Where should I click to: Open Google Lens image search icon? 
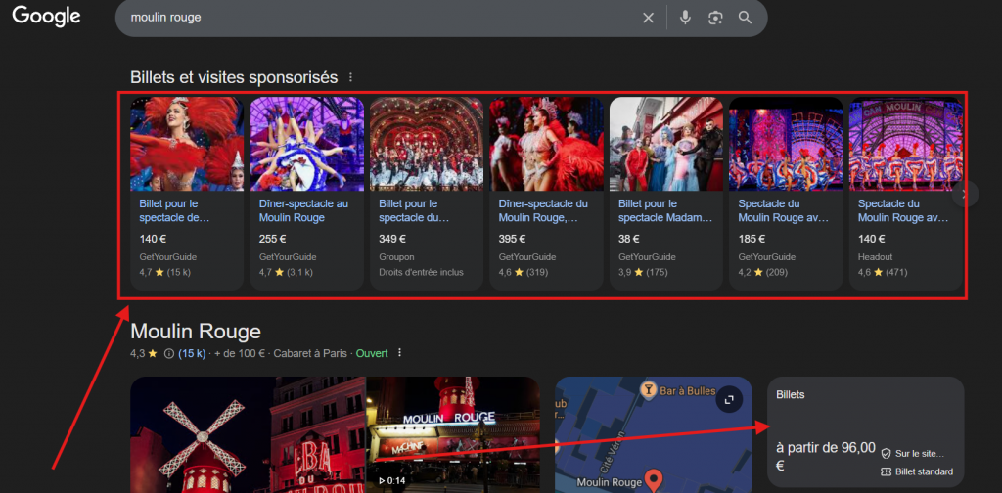[715, 18]
